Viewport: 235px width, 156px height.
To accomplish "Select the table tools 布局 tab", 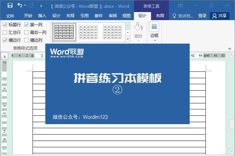I will pos(160,16).
